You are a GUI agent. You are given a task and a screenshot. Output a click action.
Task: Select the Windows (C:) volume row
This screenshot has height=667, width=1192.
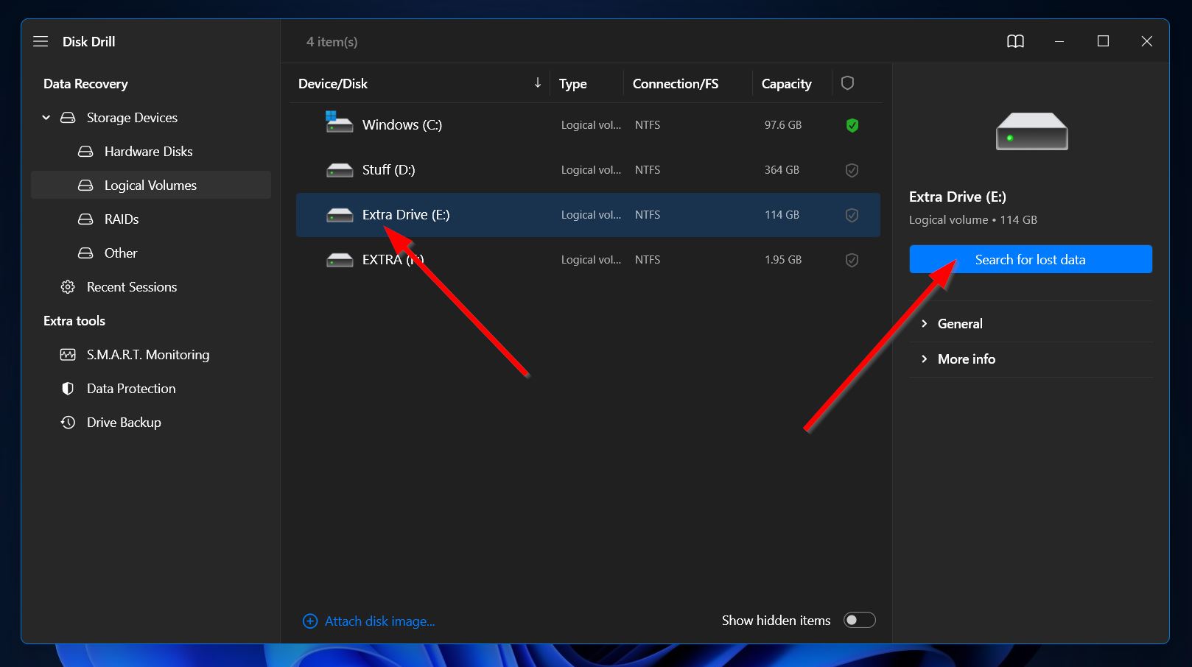tap(588, 124)
